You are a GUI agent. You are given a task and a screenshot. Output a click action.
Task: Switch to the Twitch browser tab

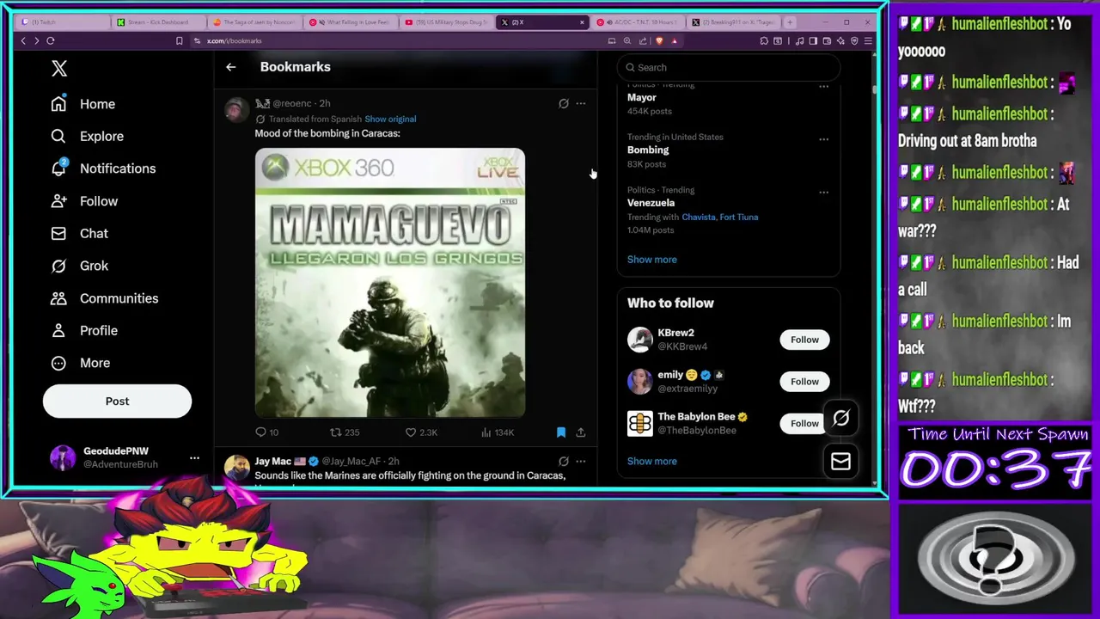[62, 22]
